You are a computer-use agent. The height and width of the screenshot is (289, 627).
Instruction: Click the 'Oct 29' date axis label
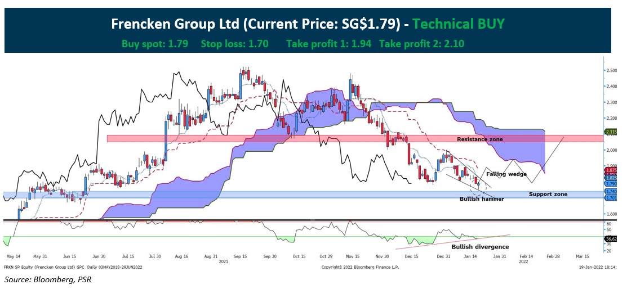click(x=327, y=256)
